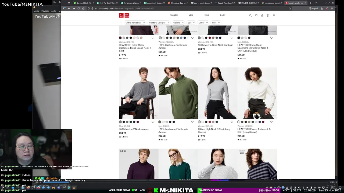Expand the Price filter dropdown

pos(216,23)
